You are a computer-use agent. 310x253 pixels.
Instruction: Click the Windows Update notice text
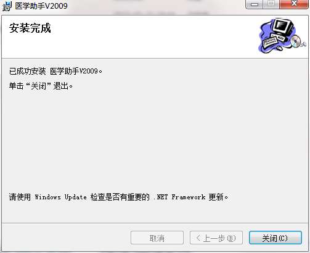[118, 197]
